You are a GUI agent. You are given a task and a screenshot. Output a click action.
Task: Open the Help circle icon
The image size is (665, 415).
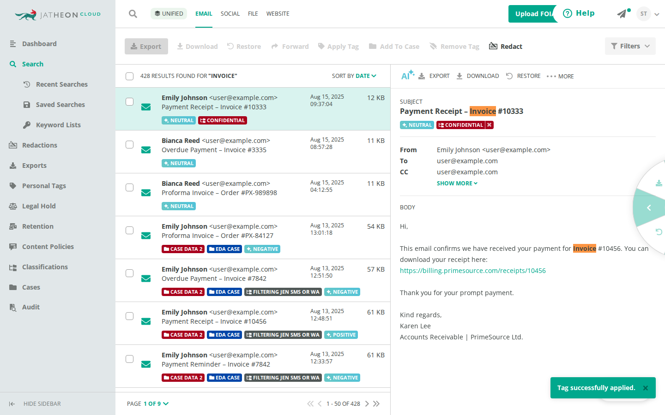coord(568,13)
